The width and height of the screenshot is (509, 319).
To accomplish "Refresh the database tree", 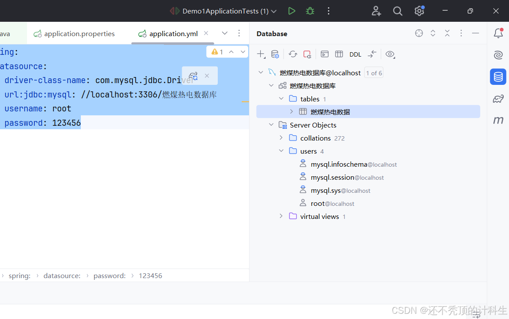I will 293,54.
